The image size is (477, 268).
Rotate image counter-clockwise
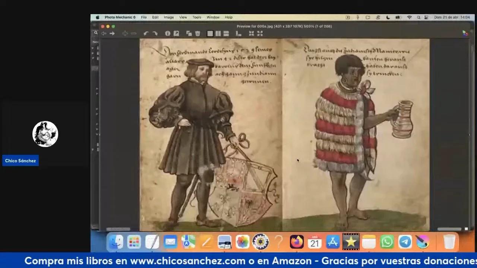[x=146, y=33]
